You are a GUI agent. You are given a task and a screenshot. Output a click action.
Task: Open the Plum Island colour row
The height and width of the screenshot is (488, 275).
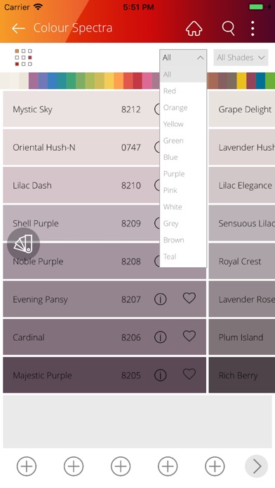coord(241,337)
